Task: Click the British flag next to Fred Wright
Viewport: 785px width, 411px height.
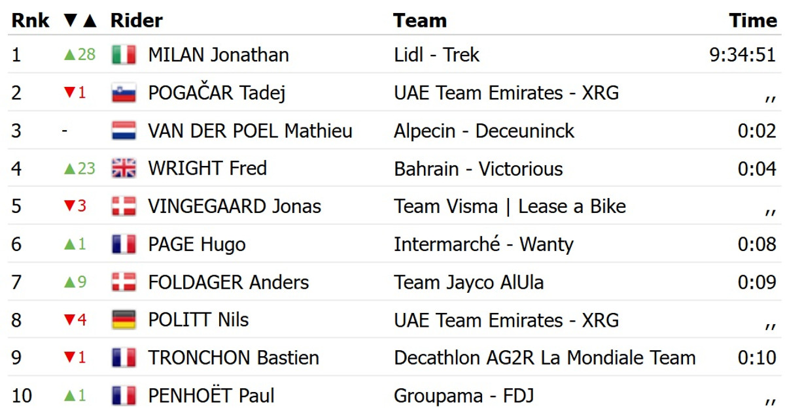Action: point(124,169)
